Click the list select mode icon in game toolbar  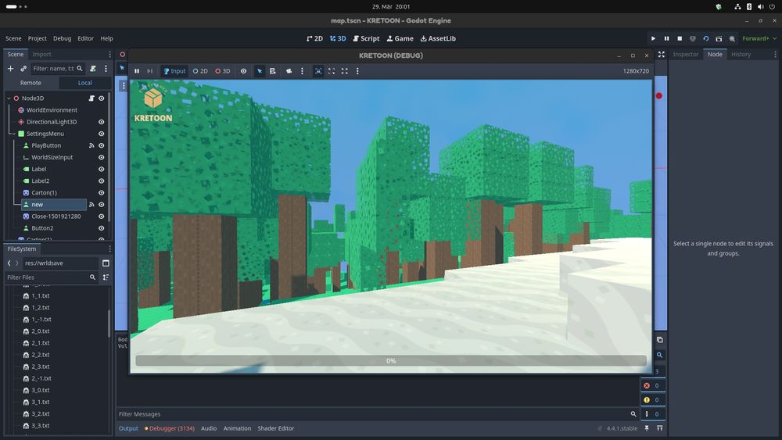pyautogui.click(x=273, y=71)
